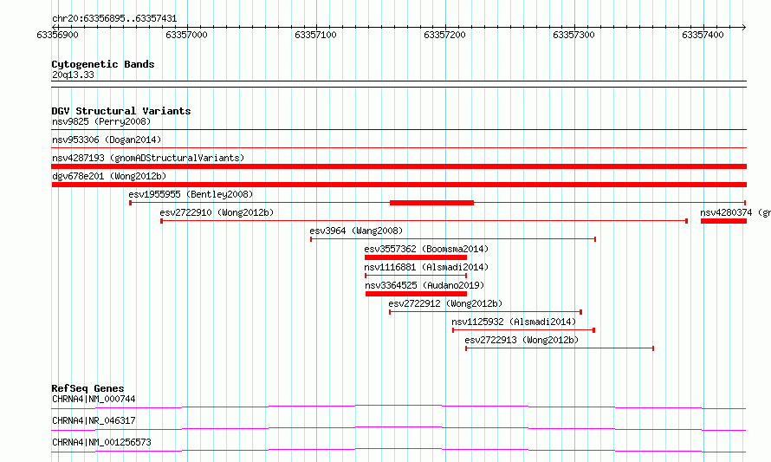This screenshot has height=462, width=771.
Task: Click the 63357400 ruler tick label
Action: coord(703,35)
